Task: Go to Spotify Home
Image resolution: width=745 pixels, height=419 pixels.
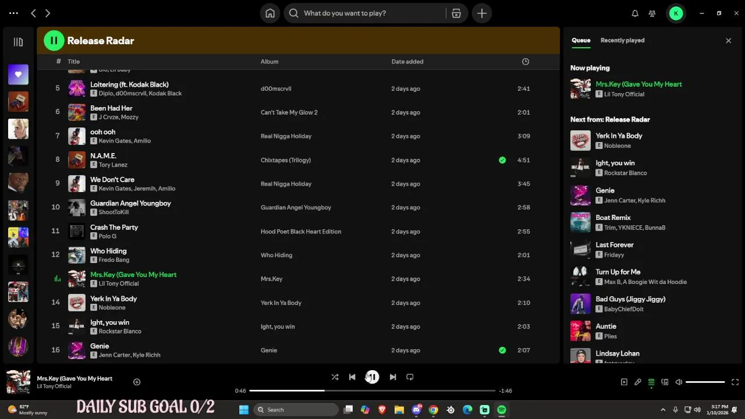Action: [x=270, y=13]
